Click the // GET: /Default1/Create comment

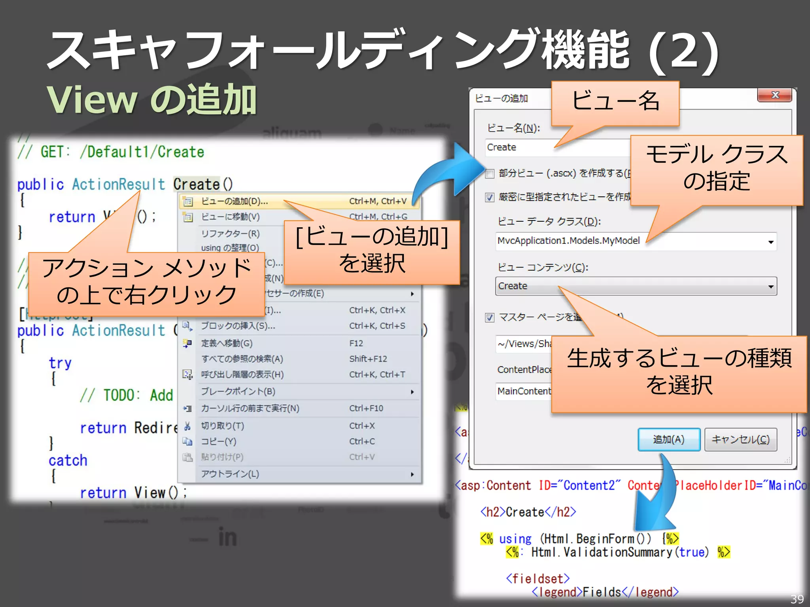(110, 152)
